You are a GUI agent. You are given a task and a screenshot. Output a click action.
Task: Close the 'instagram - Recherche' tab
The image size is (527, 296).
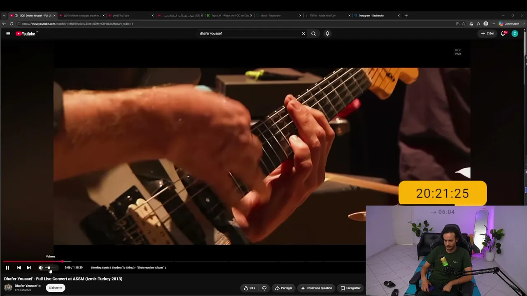(x=399, y=16)
